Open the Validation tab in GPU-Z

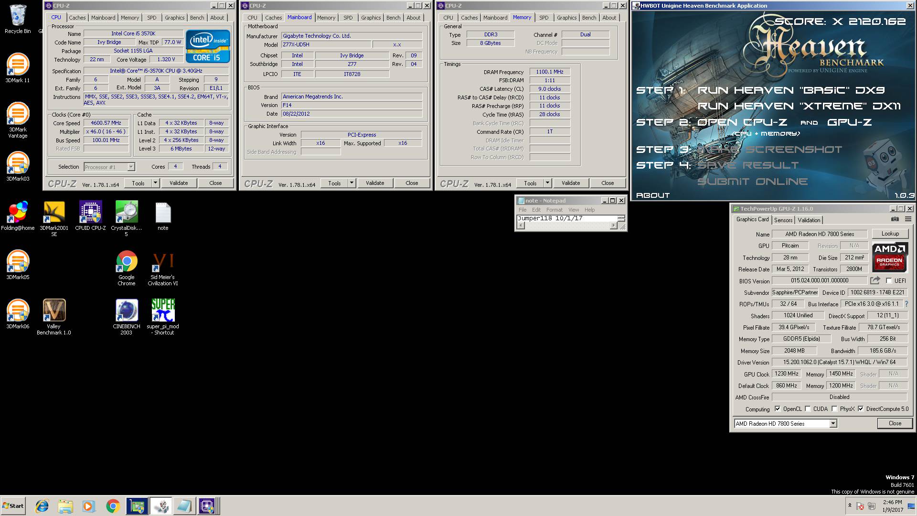(x=809, y=220)
